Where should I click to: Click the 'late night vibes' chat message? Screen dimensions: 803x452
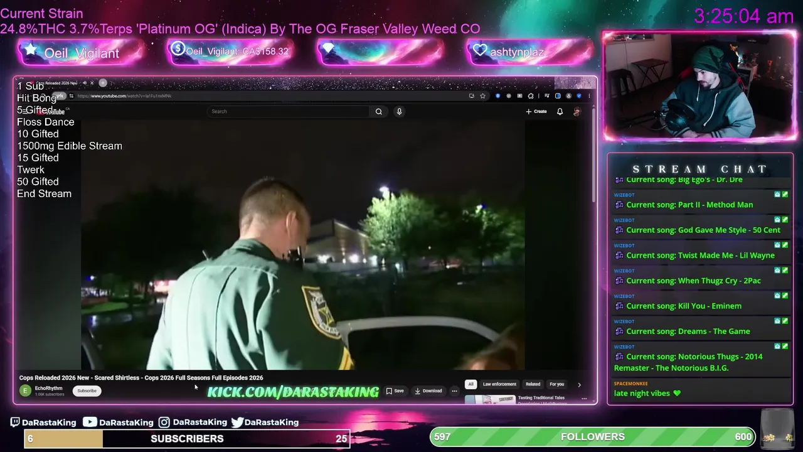pos(647,394)
